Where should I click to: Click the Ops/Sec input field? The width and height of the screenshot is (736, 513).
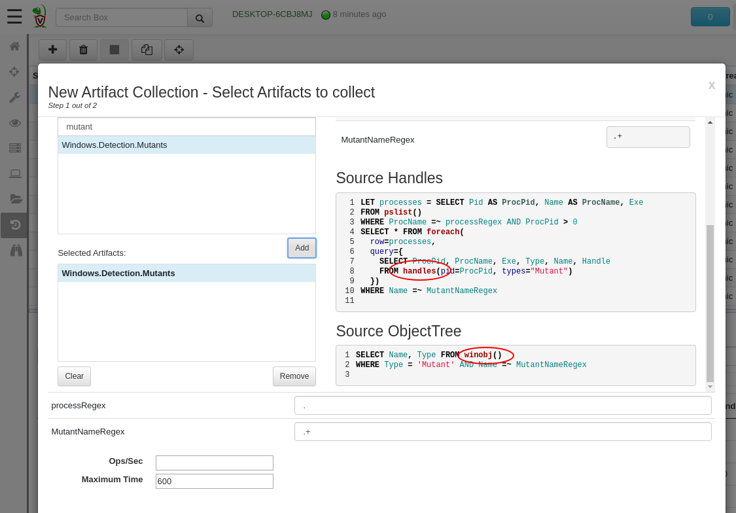pyautogui.click(x=214, y=463)
